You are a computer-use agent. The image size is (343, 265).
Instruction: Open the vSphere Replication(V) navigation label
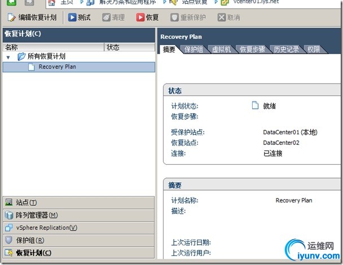[47, 228]
